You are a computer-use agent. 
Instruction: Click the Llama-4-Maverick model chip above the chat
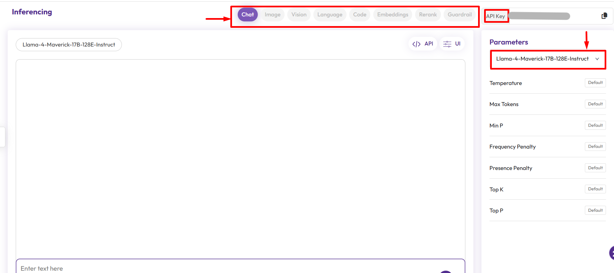tap(69, 45)
